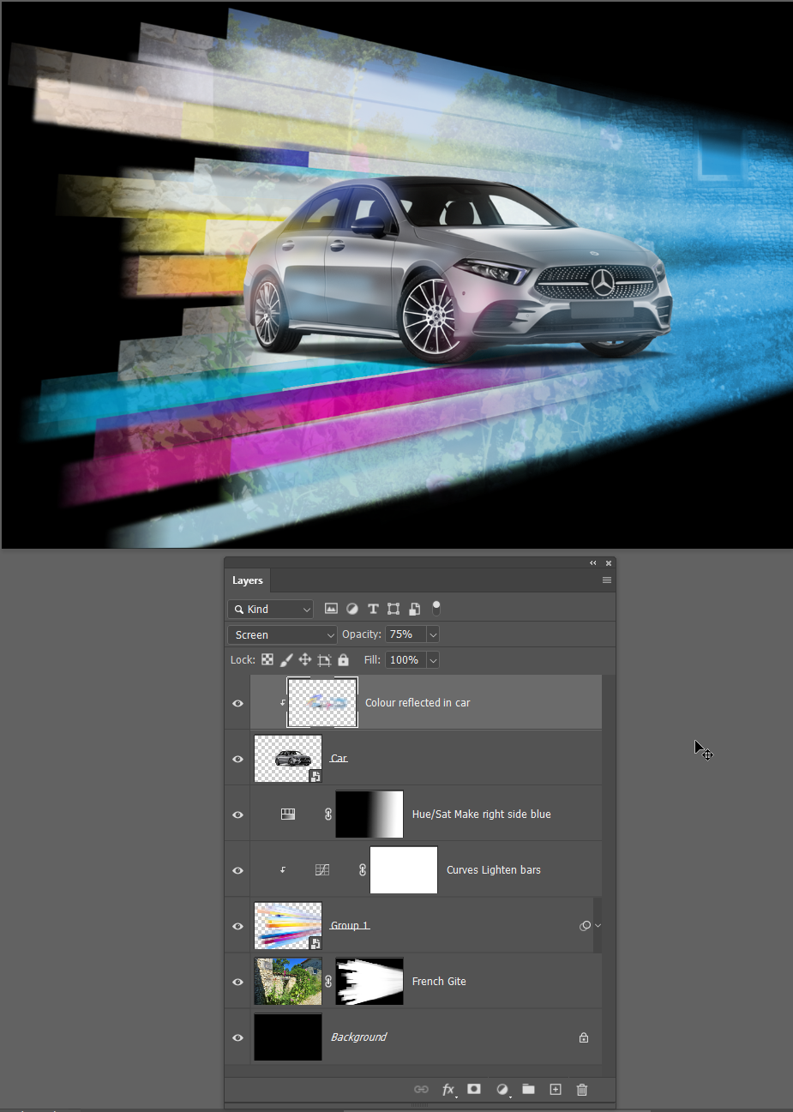Add a layer mask from panel bottom
Image resolution: width=793 pixels, height=1112 pixels.
tap(474, 1089)
